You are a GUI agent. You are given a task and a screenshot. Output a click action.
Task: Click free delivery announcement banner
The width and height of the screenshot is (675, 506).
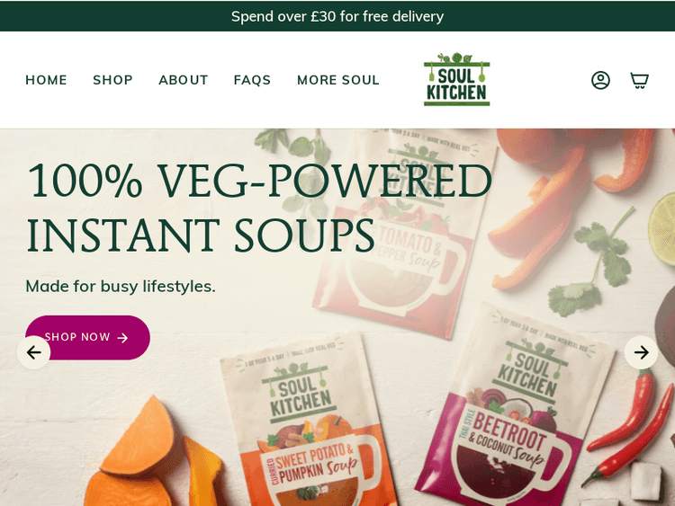tap(337, 16)
